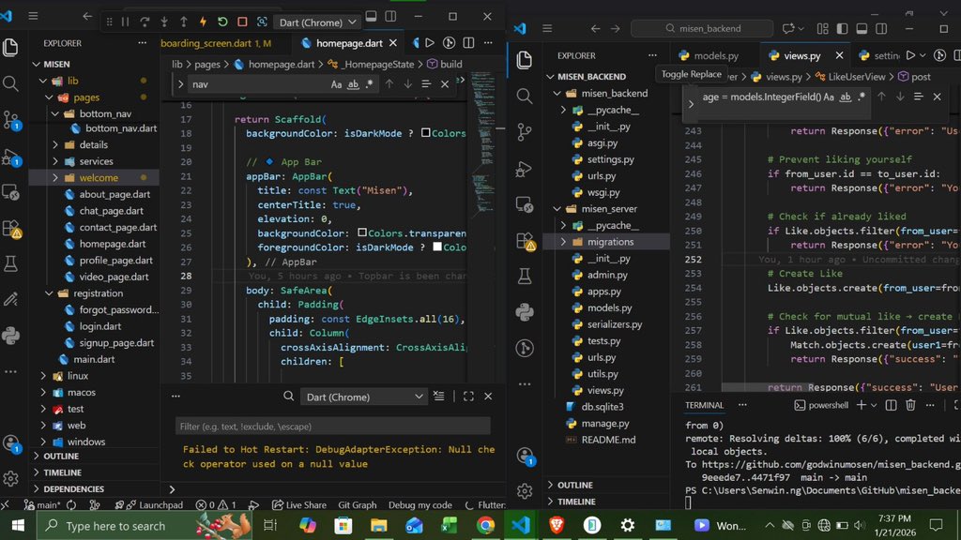
Task: Toggle Match Whole Word in nav find box
Action: click(353, 83)
